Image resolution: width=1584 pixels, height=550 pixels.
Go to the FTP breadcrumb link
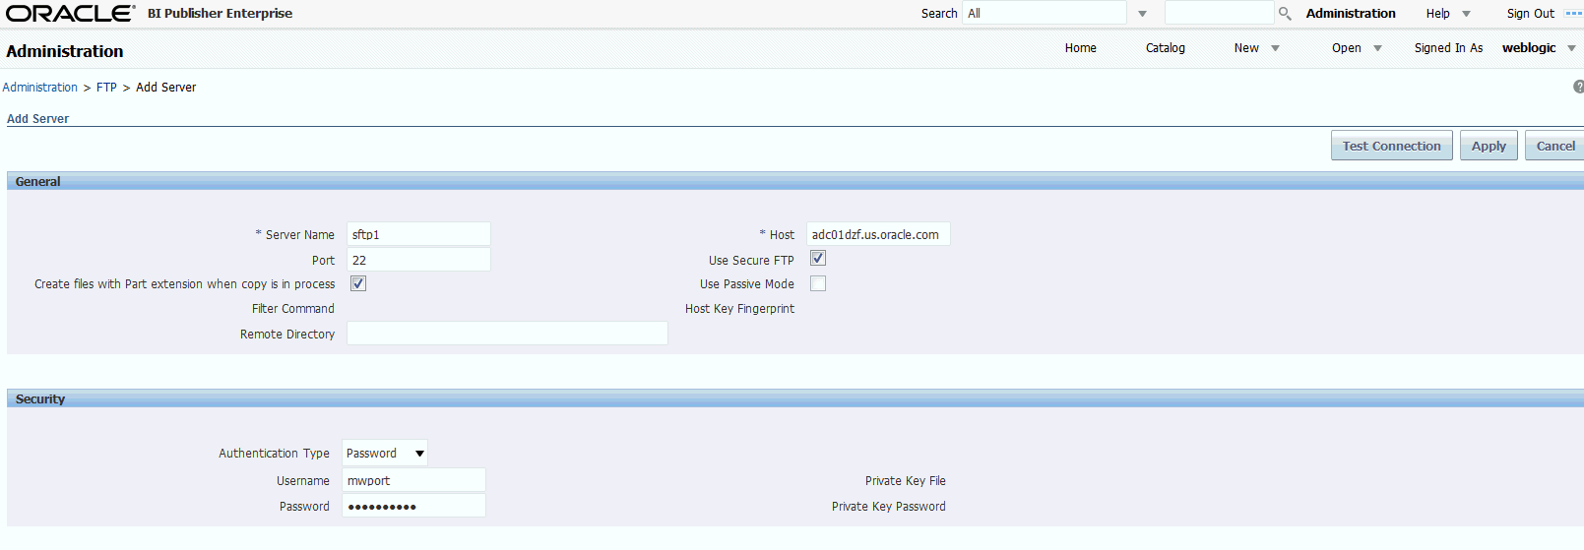coord(106,88)
